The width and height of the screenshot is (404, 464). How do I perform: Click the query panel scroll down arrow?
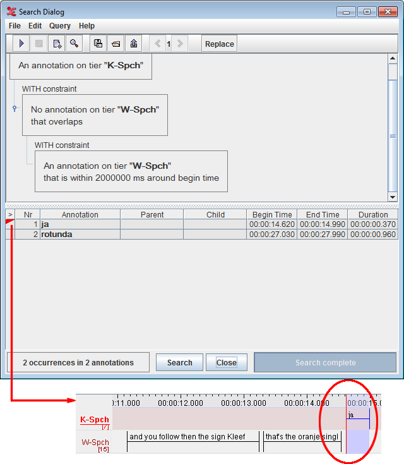coord(393,197)
